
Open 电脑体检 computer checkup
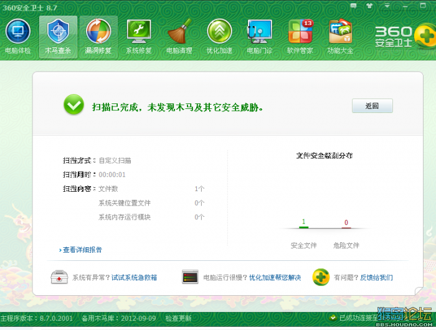18,37
